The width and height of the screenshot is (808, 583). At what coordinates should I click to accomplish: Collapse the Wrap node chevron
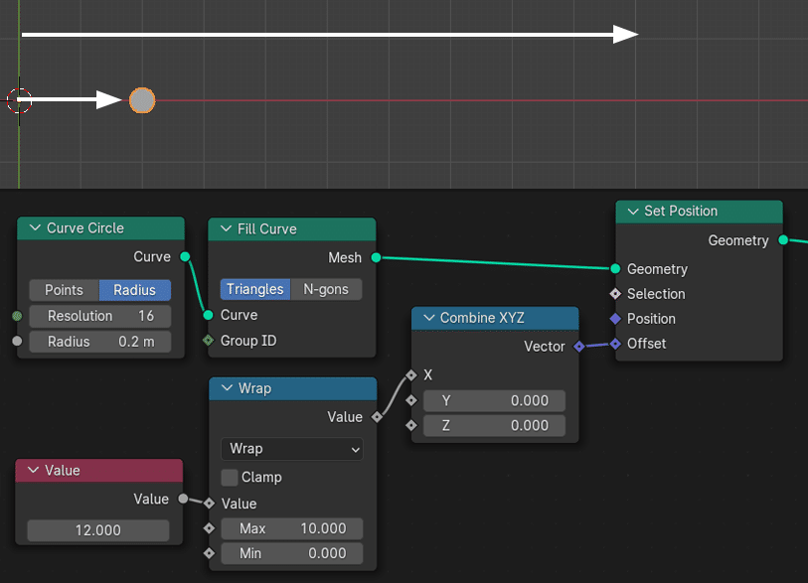[x=227, y=387]
